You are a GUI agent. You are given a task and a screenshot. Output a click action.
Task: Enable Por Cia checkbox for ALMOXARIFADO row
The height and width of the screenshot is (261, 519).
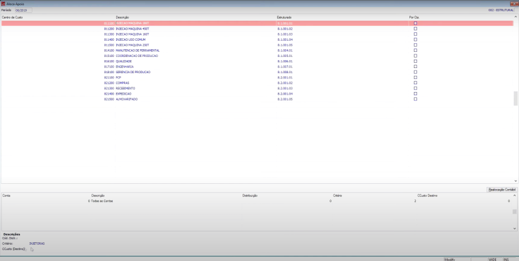click(x=415, y=99)
